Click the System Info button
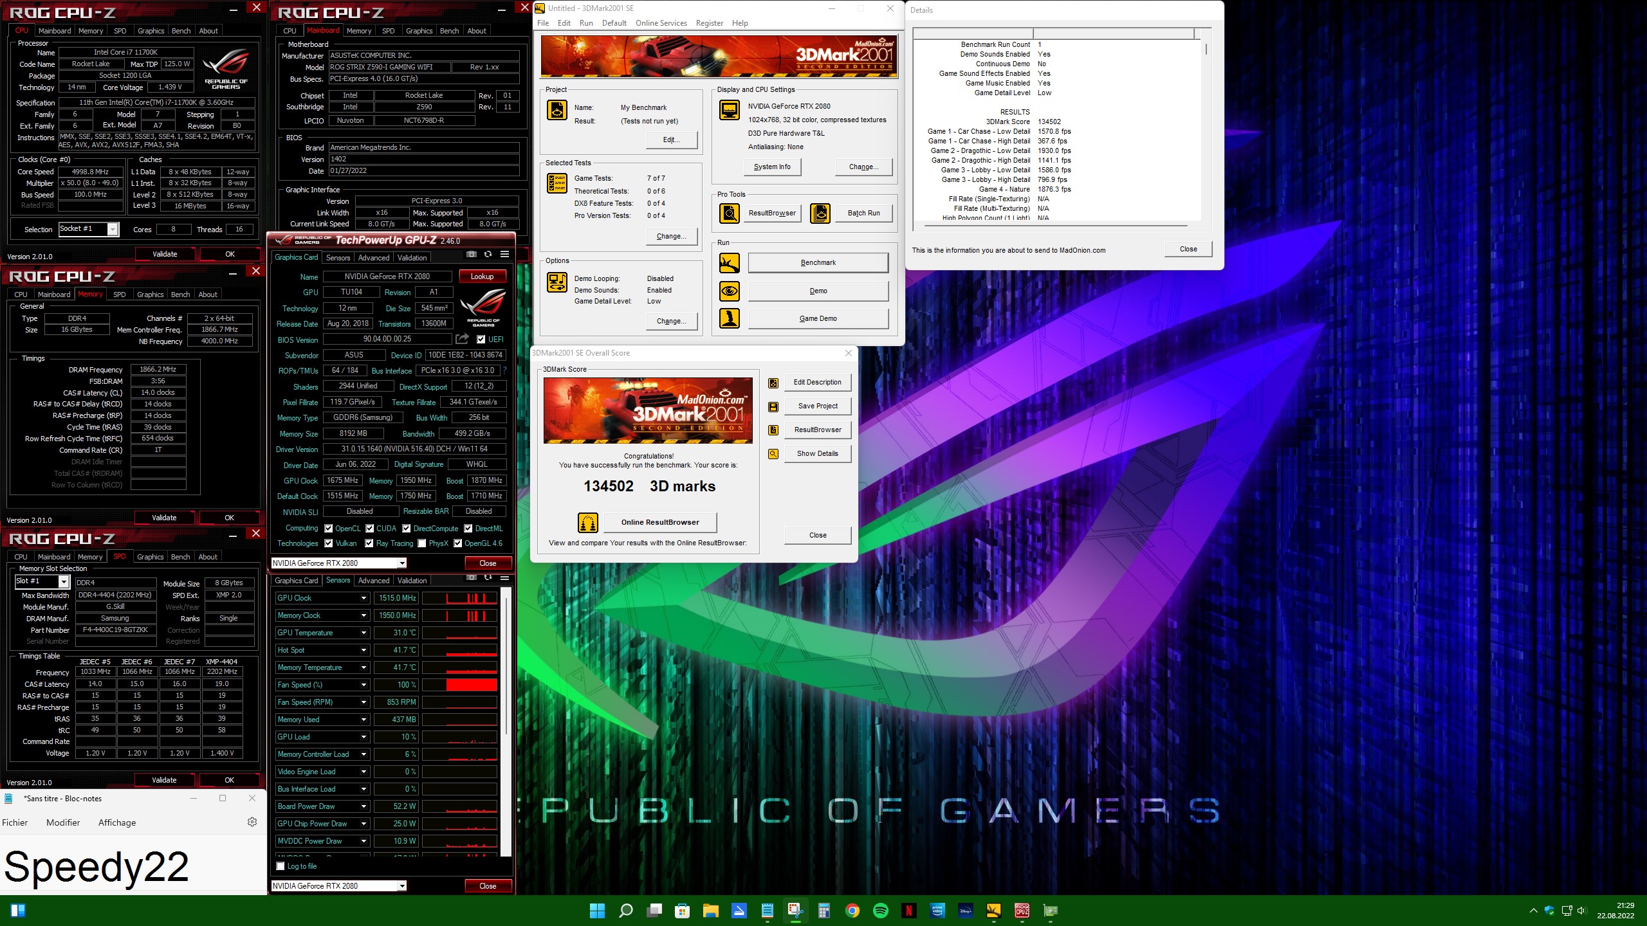The image size is (1647, 926). point(772,167)
